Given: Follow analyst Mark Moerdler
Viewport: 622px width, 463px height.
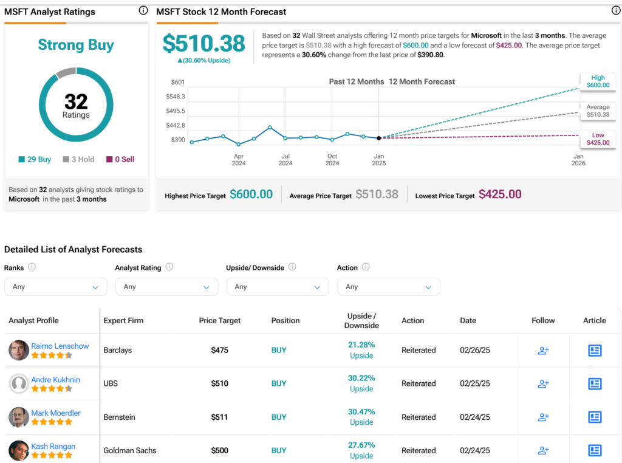Looking at the screenshot, I should coord(543,417).
